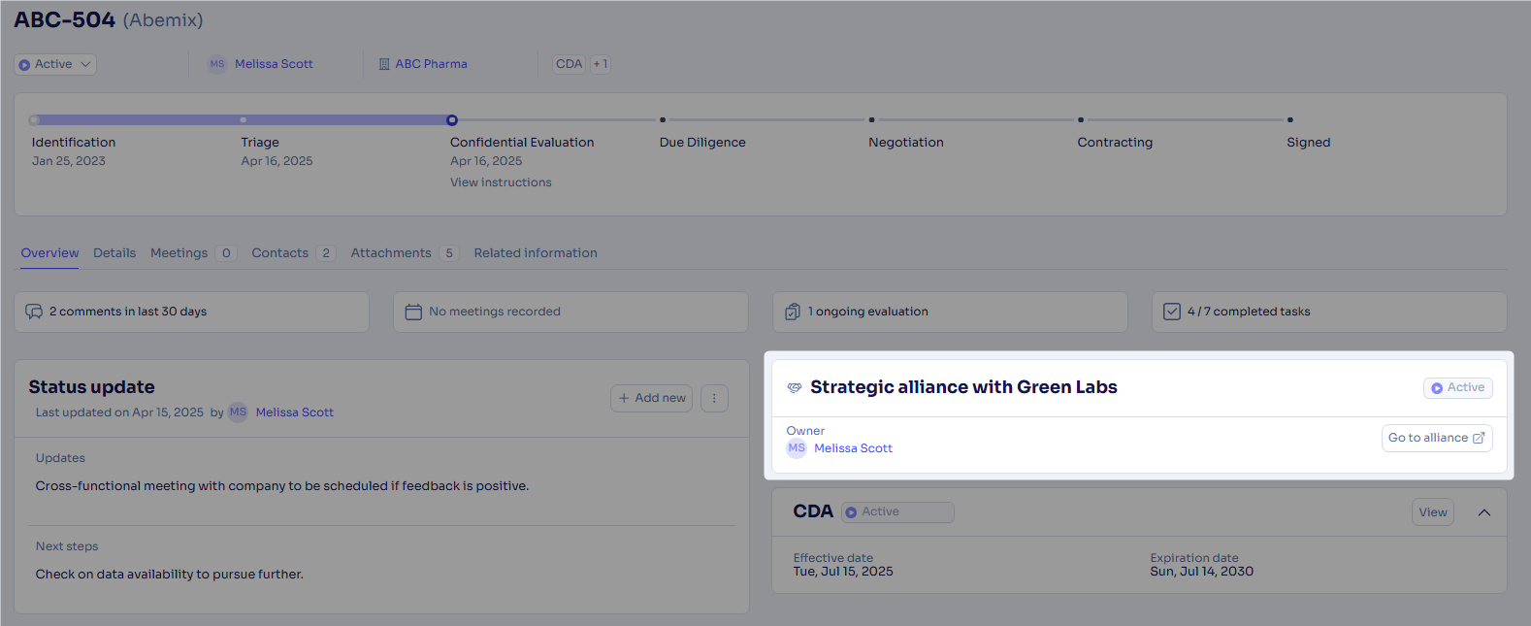Open the Meetings tab

pyautogui.click(x=193, y=253)
